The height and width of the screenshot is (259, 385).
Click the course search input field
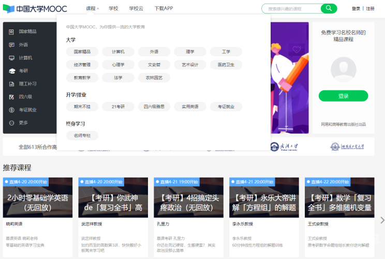click(292, 9)
